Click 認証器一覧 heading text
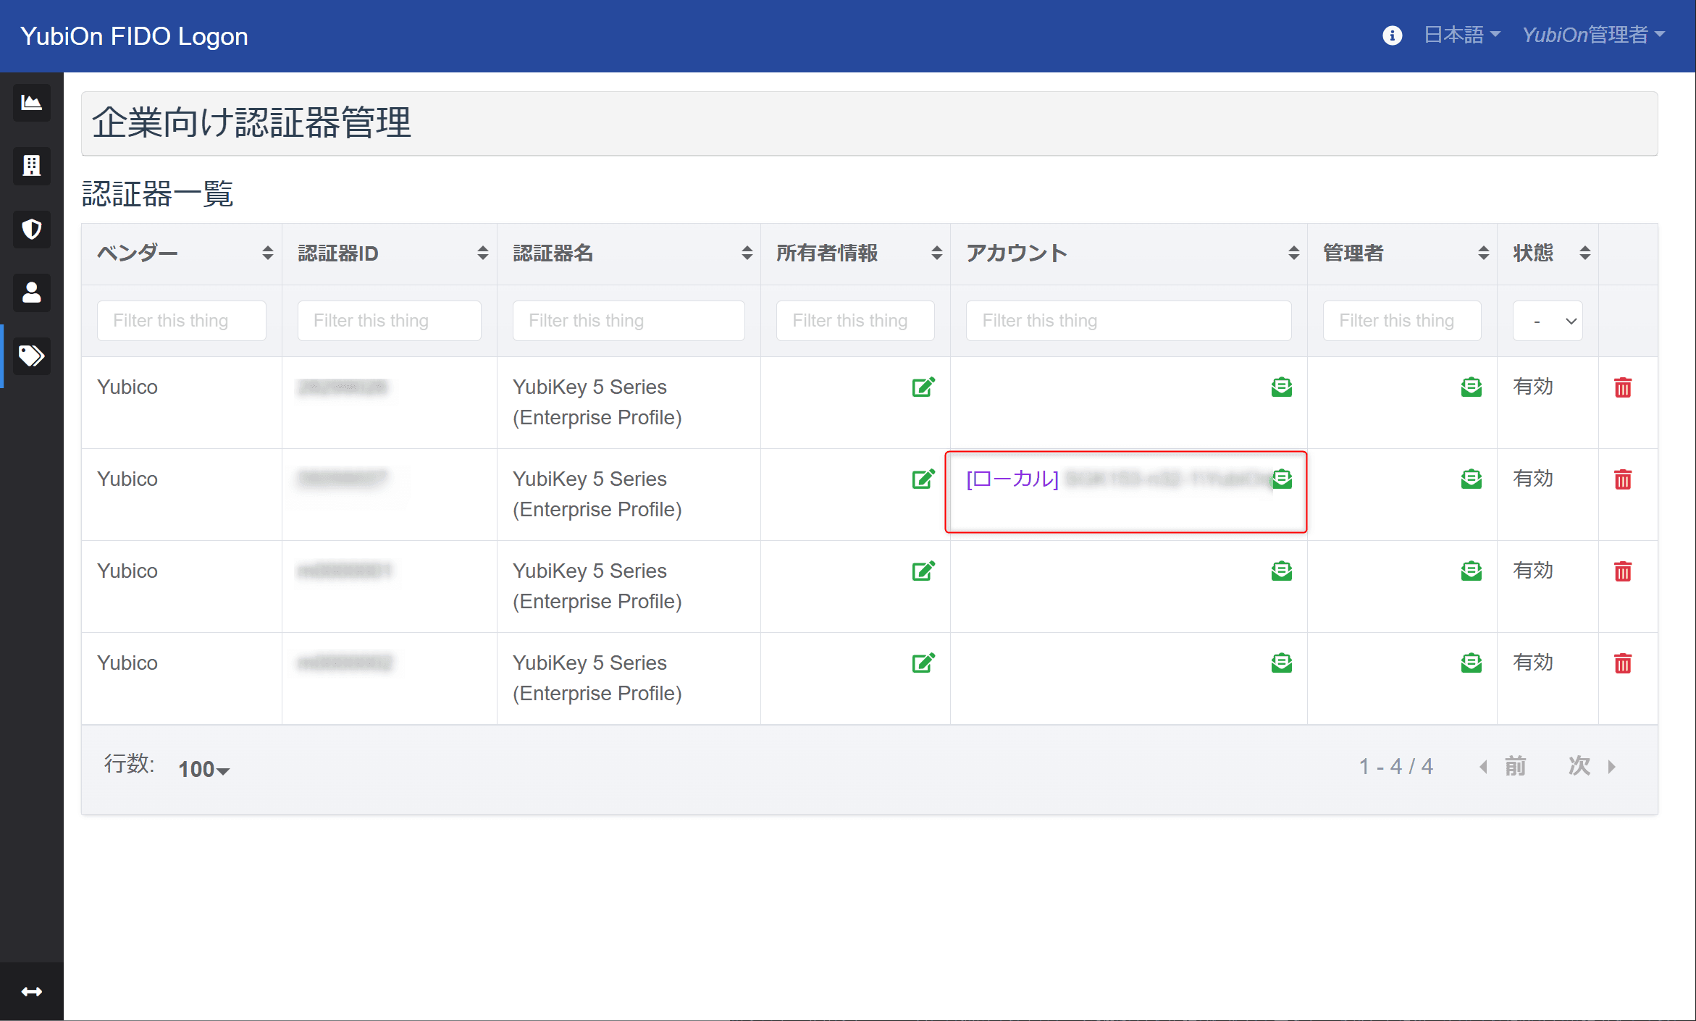1696x1021 pixels. point(157,194)
